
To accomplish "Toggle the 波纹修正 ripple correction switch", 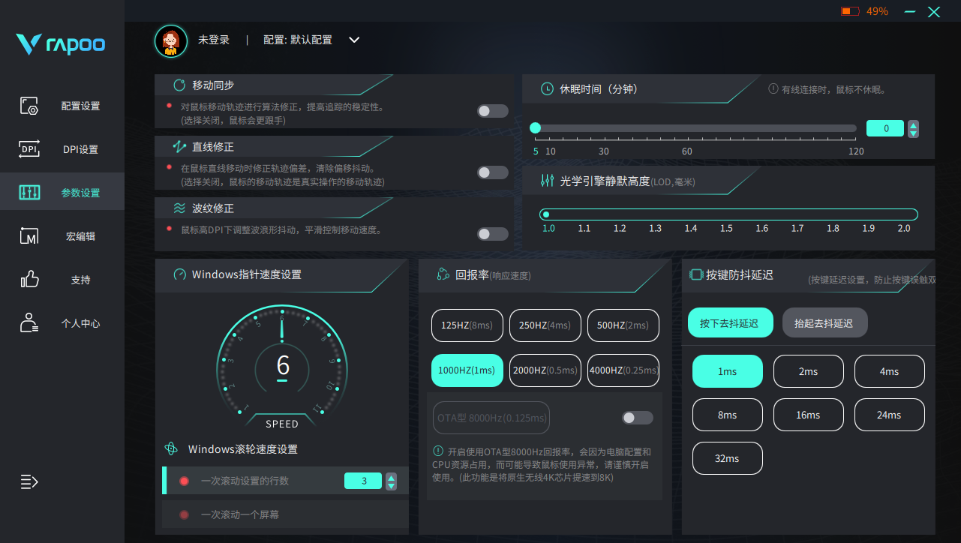I will [x=492, y=233].
